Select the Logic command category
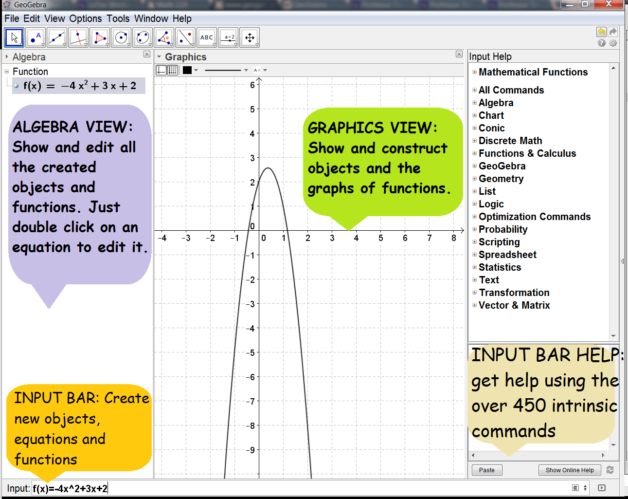Screen dimensions: 628x499 tap(491, 204)
